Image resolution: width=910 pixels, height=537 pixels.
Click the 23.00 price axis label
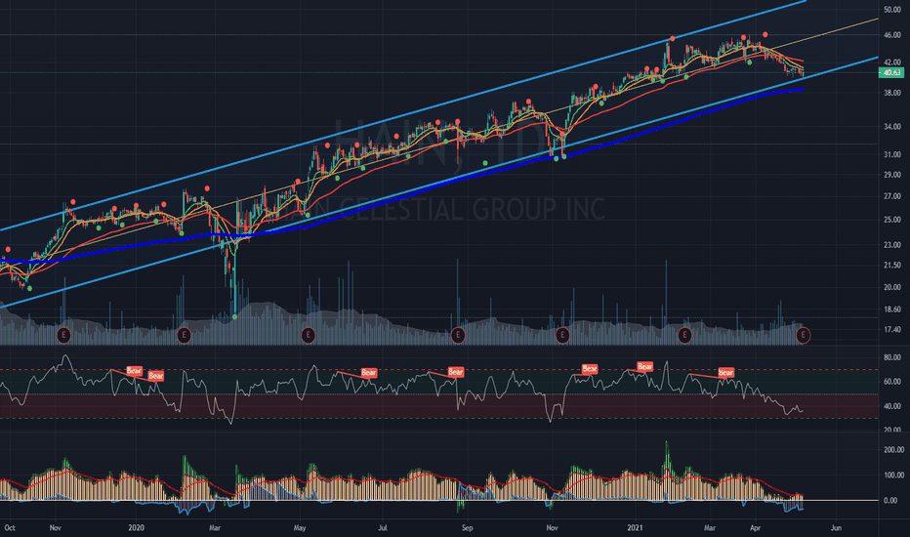pyautogui.click(x=891, y=246)
